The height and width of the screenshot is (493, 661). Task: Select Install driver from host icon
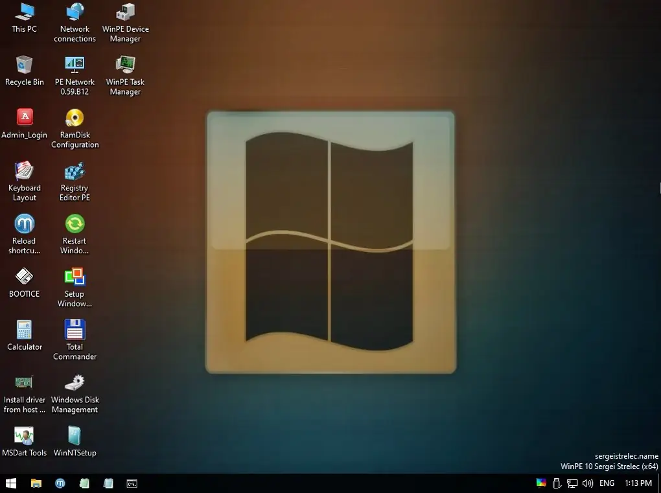25,393
